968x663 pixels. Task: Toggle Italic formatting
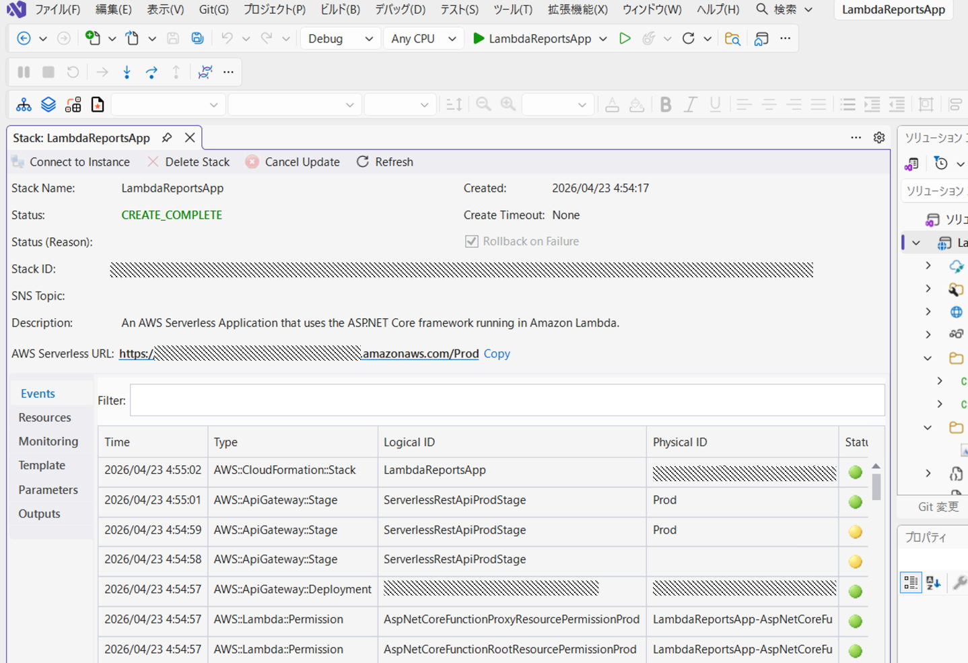coord(690,104)
